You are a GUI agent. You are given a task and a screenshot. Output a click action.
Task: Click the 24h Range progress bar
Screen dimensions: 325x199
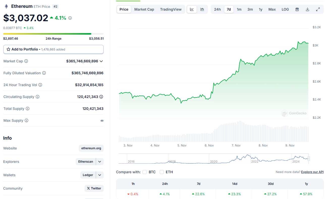pyautogui.click(x=53, y=34)
